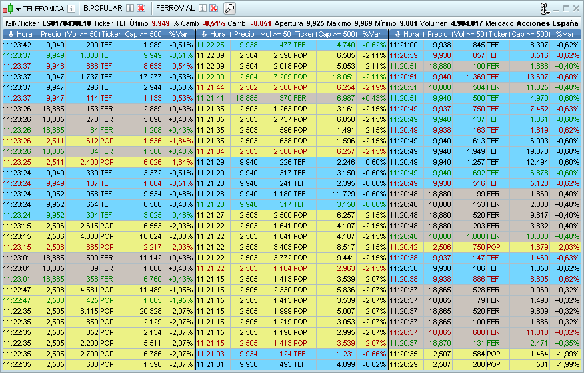
Task: Open the wrench settings button
Action: point(230,8)
